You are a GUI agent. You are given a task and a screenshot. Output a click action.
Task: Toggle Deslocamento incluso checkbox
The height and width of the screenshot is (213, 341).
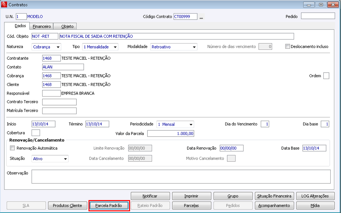click(x=287, y=46)
